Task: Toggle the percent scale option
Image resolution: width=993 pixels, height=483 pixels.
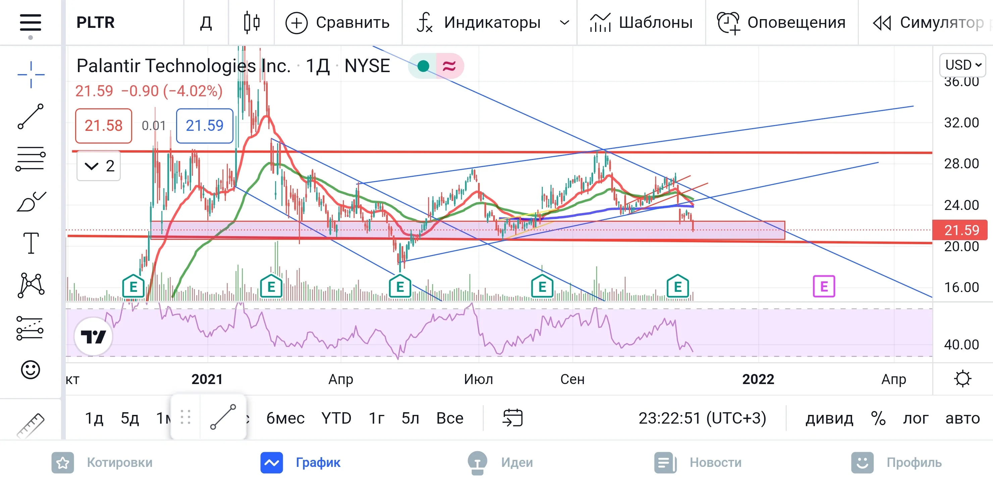Action: pyautogui.click(x=878, y=418)
